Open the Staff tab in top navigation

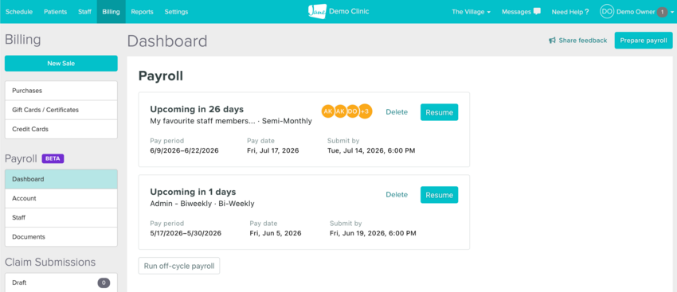pos(84,12)
